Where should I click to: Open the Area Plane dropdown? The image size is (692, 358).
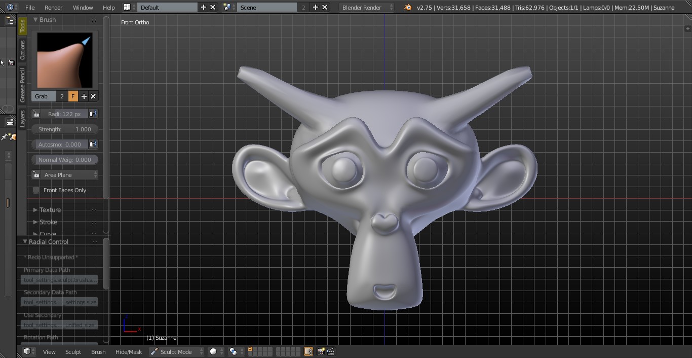click(x=69, y=175)
